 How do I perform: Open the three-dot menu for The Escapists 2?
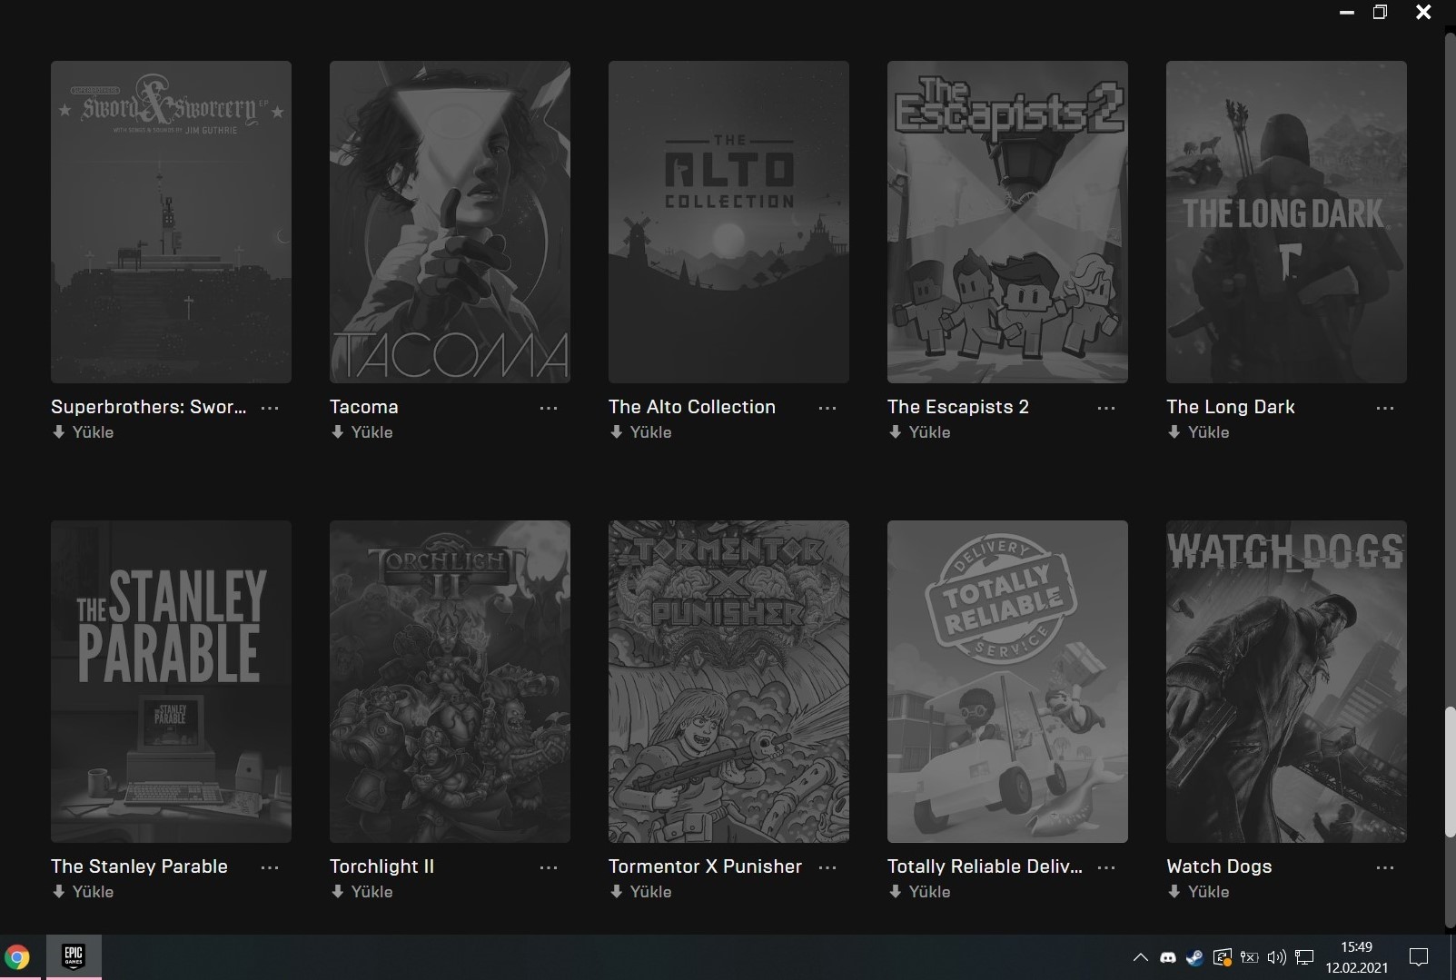(1106, 408)
